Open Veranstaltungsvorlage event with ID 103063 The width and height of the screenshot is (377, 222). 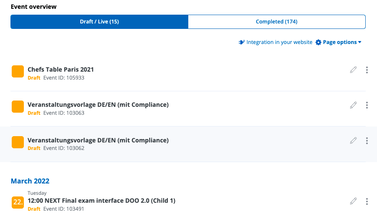(x=98, y=105)
